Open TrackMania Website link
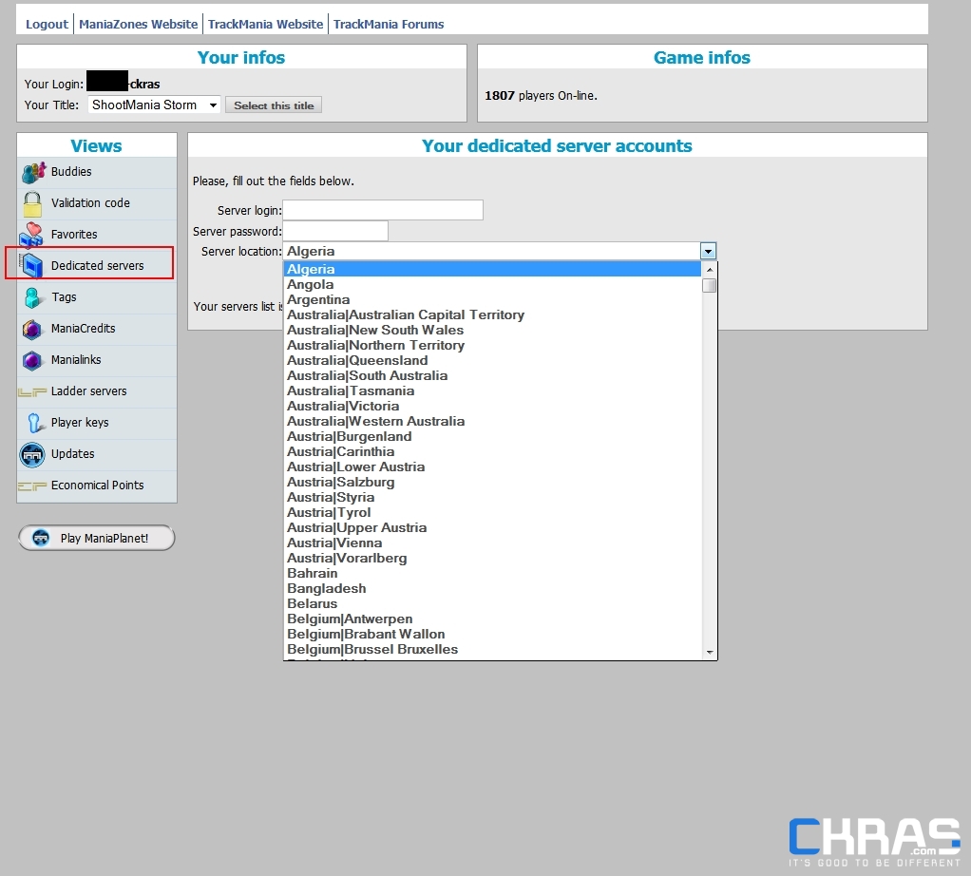Viewport: 971px width, 876px height. click(x=265, y=24)
